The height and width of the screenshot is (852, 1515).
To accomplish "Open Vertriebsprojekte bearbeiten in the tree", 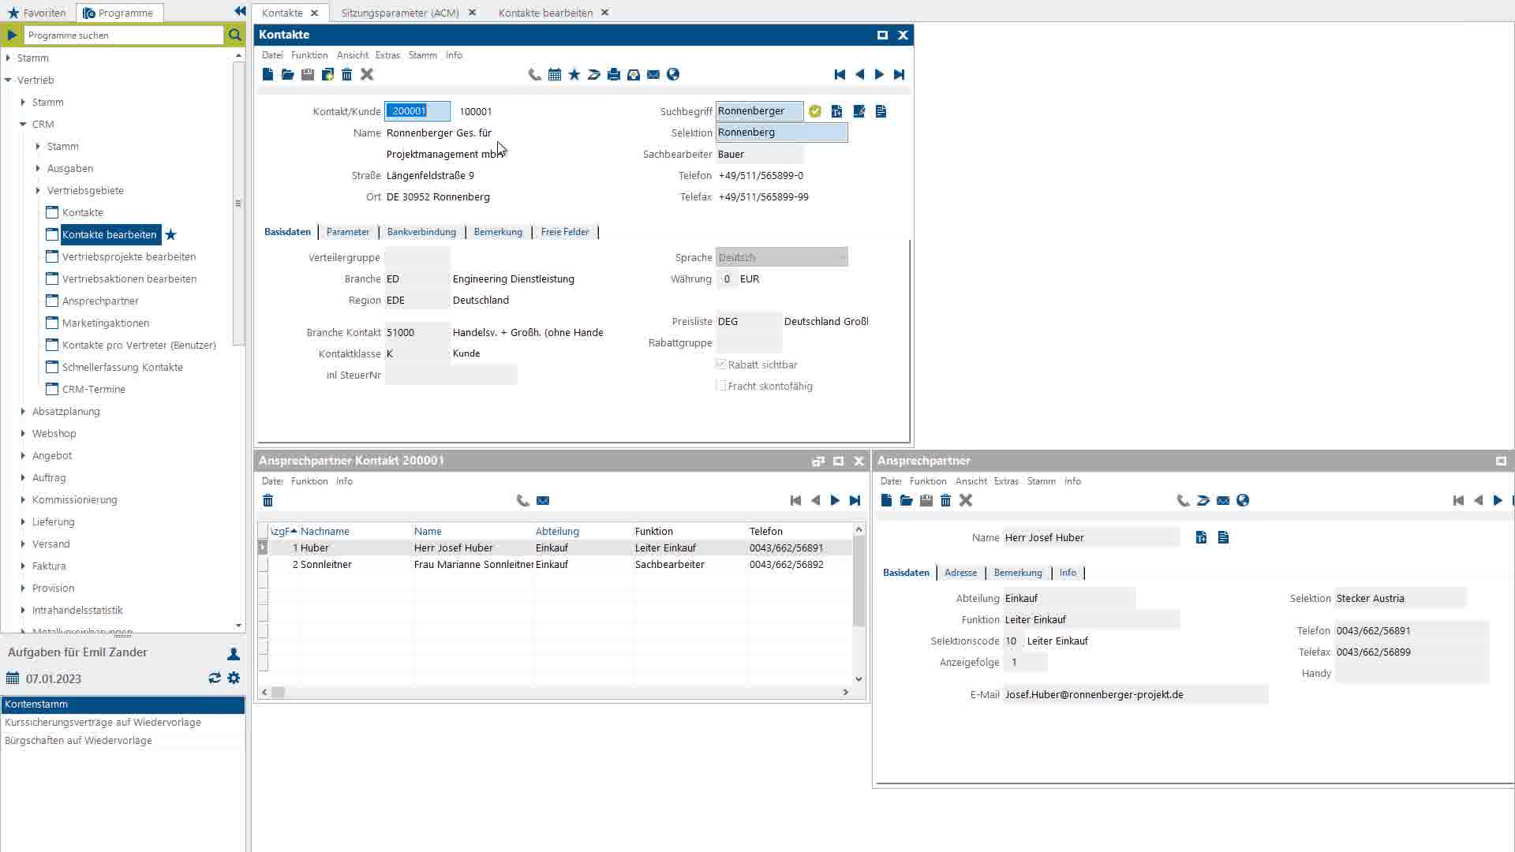I will pyautogui.click(x=129, y=256).
